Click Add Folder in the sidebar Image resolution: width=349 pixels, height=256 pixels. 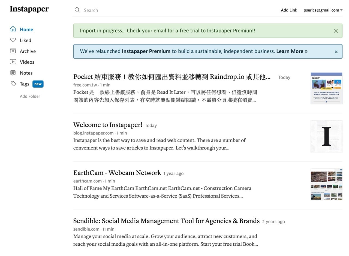coord(30,96)
